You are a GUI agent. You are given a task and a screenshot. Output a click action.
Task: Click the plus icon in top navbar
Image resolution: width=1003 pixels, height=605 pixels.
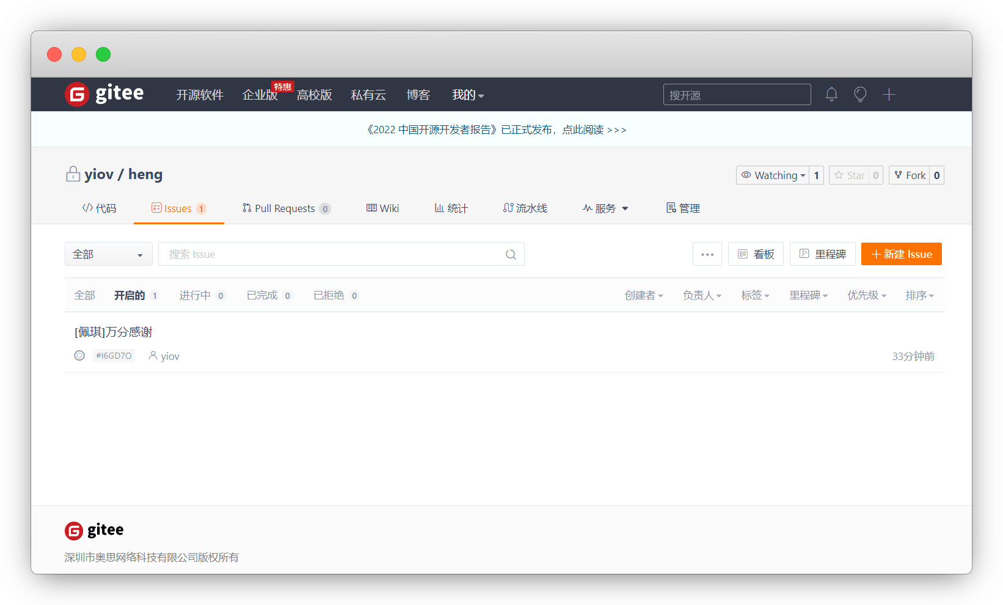889,94
